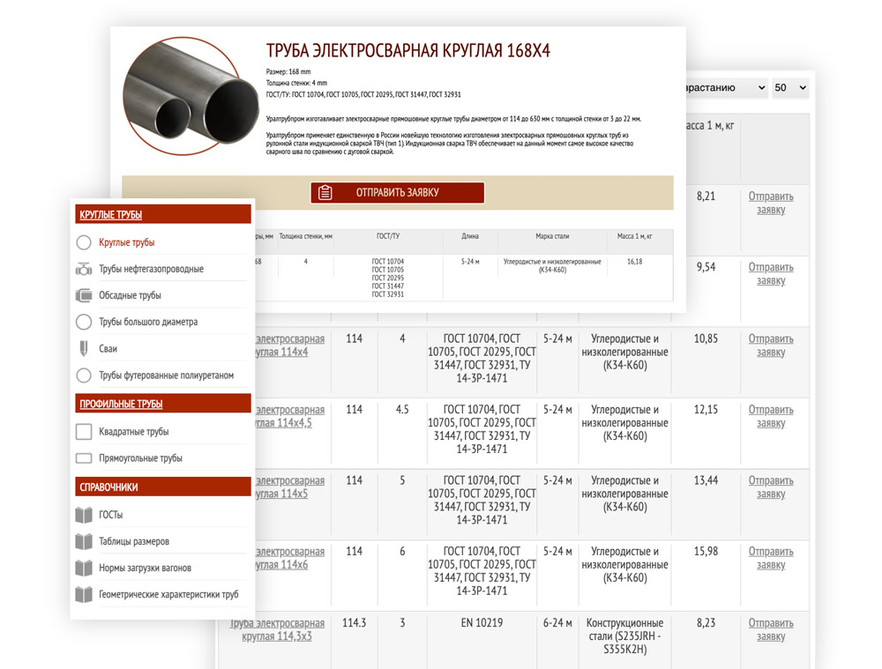Click the round pipes circle icon

(84, 242)
